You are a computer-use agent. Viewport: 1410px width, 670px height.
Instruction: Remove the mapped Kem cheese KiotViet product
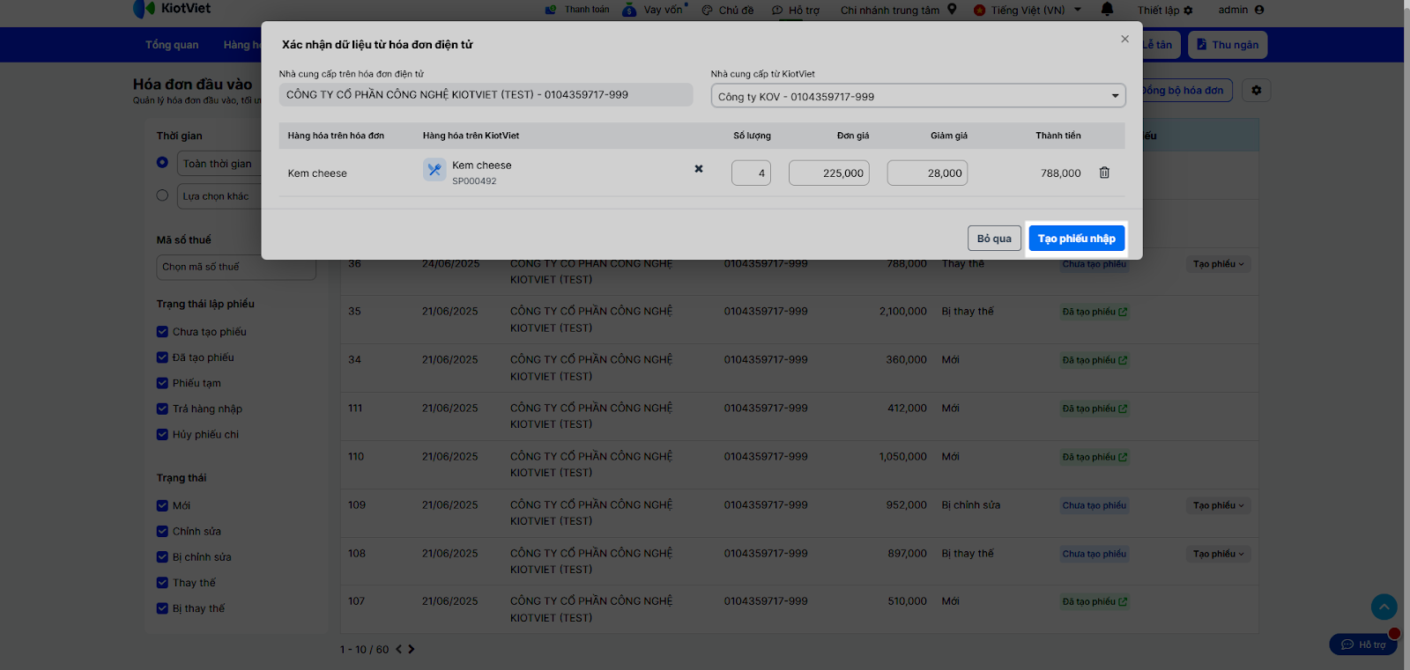point(699,169)
